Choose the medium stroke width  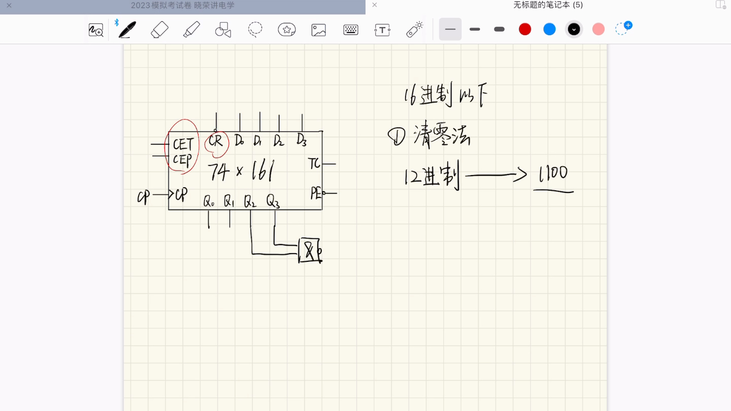click(x=475, y=29)
